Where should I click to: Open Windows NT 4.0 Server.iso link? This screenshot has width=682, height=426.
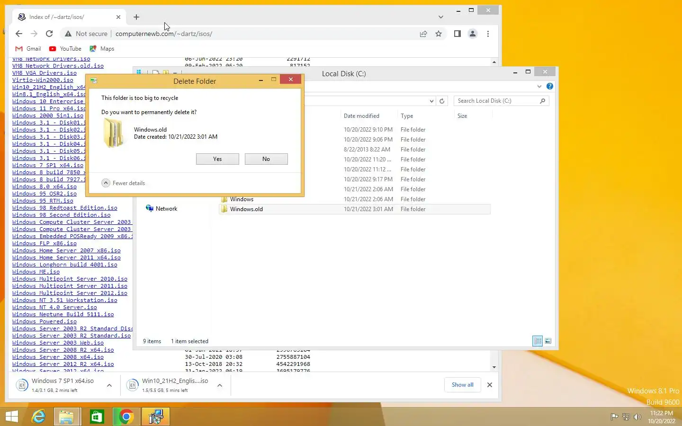pyautogui.click(x=54, y=307)
